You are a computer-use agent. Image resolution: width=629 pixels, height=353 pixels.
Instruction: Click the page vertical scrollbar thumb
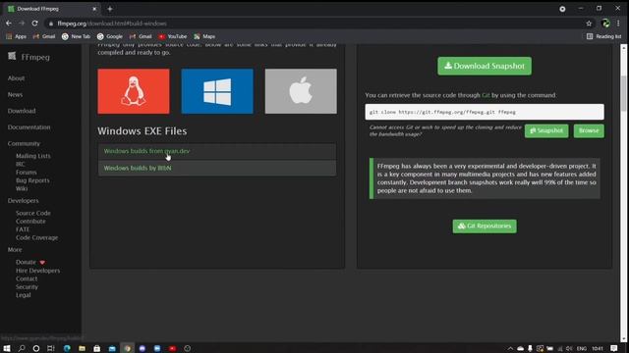click(x=623, y=93)
